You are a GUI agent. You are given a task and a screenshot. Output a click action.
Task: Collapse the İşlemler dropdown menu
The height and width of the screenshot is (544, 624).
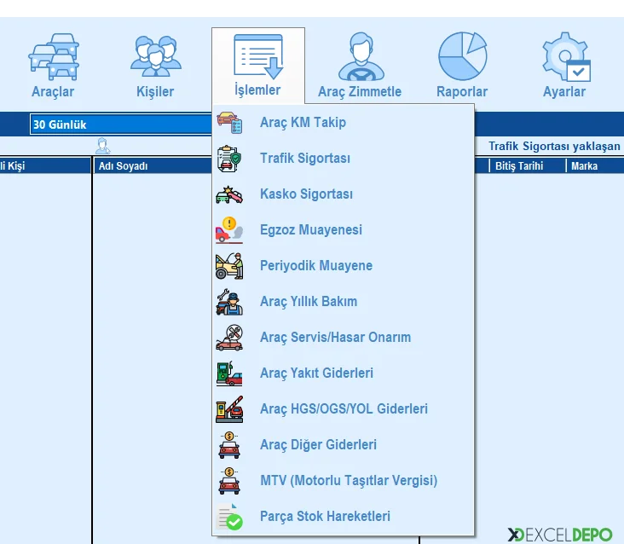click(x=257, y=65)
